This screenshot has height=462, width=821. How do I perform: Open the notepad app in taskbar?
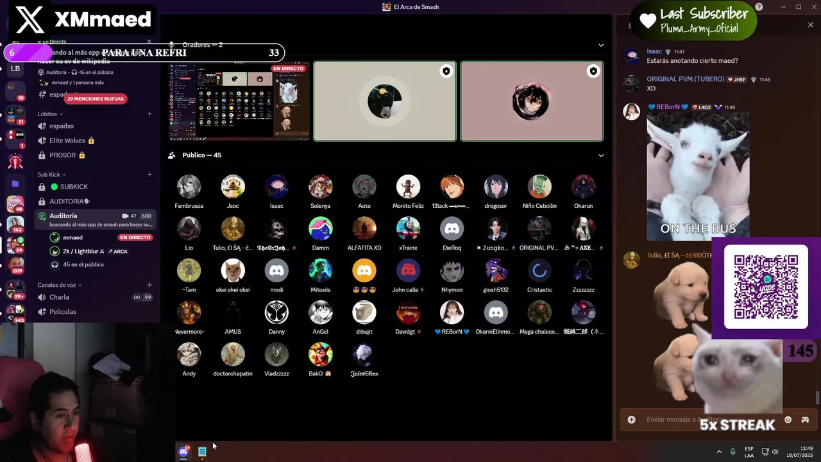point(202,452)
